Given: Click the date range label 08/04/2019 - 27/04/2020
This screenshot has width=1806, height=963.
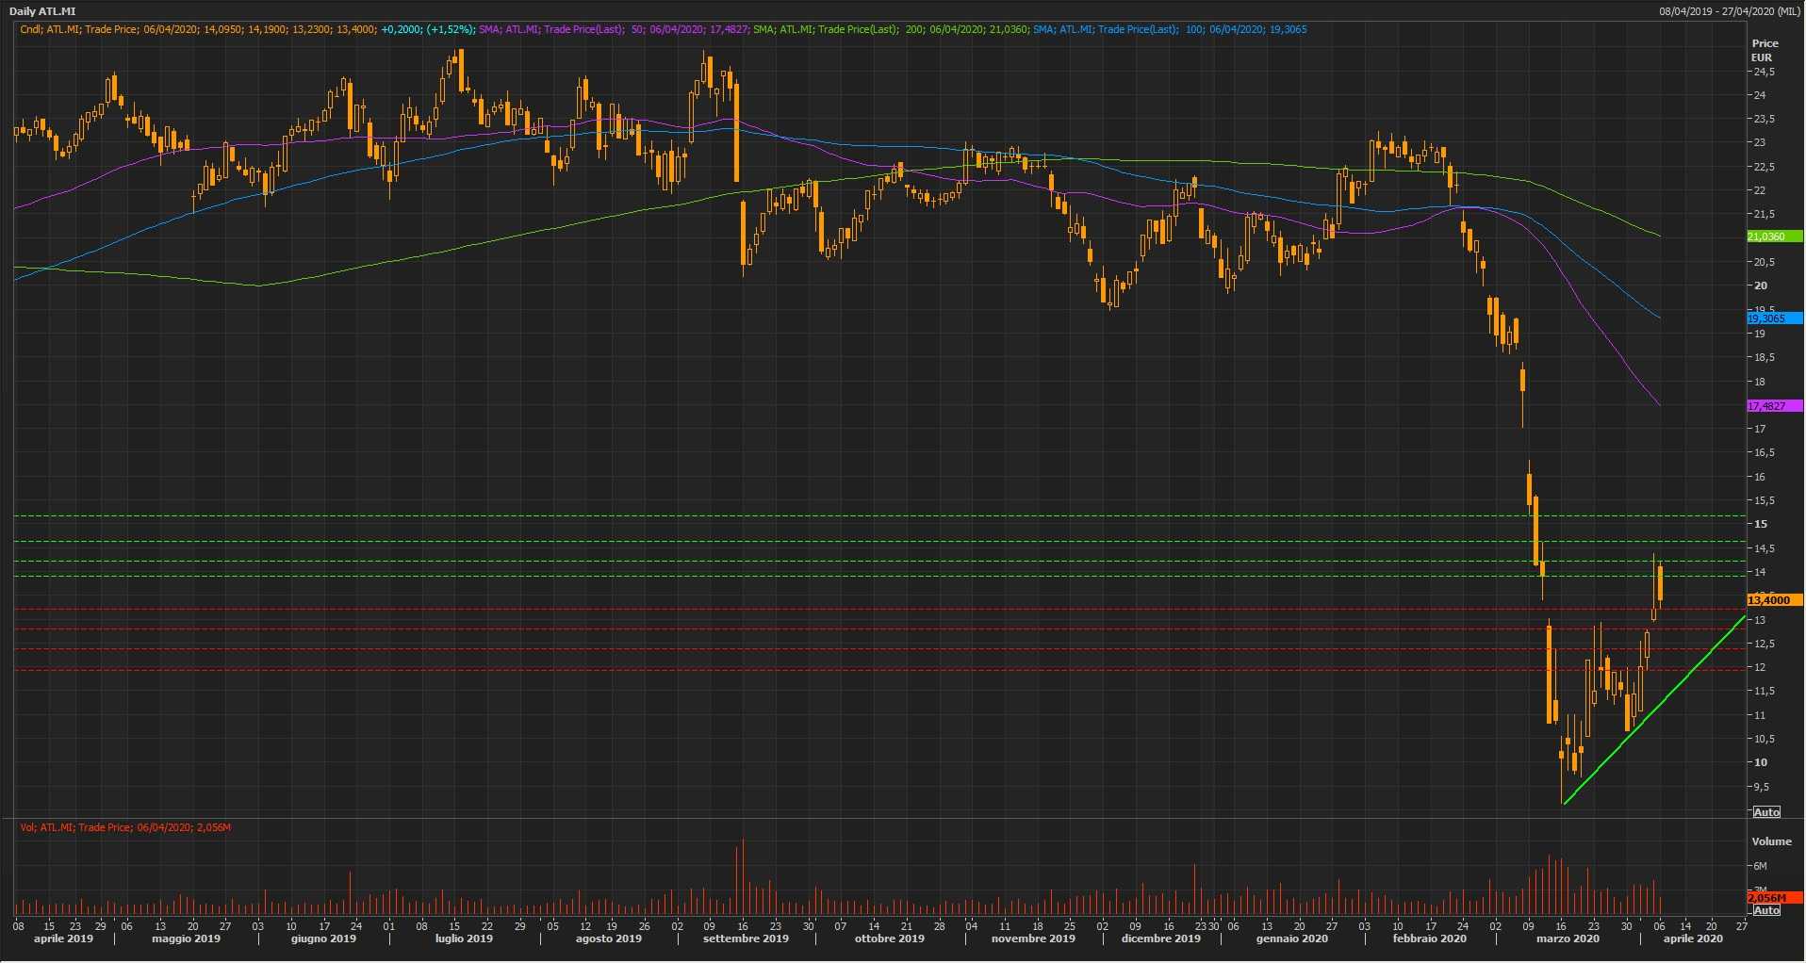Looking at the screenshot, I should coord(1730,11).
